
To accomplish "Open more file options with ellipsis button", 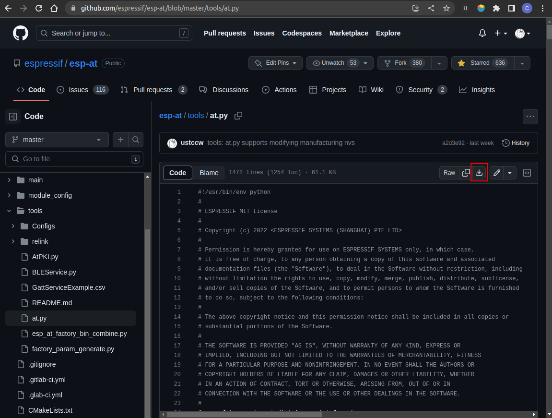I will pos(530,116).
